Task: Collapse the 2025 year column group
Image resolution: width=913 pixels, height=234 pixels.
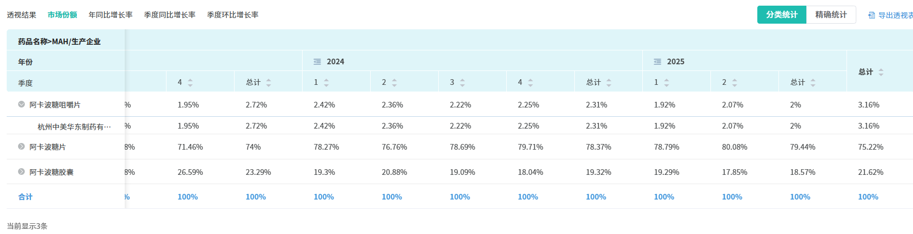Action: click(x=658, y=62)
